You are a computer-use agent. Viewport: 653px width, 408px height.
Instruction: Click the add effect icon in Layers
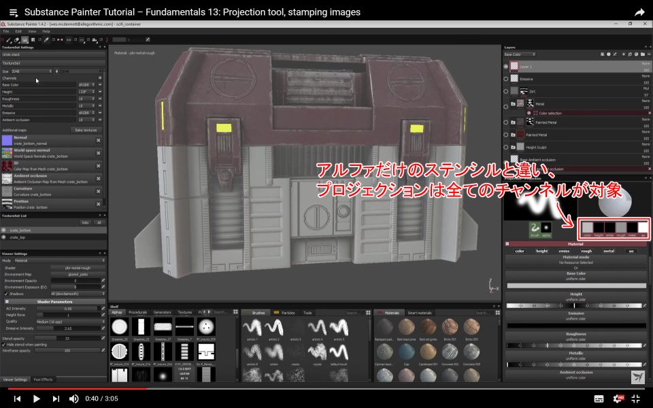pyautogui.click(x=602, y=54)
